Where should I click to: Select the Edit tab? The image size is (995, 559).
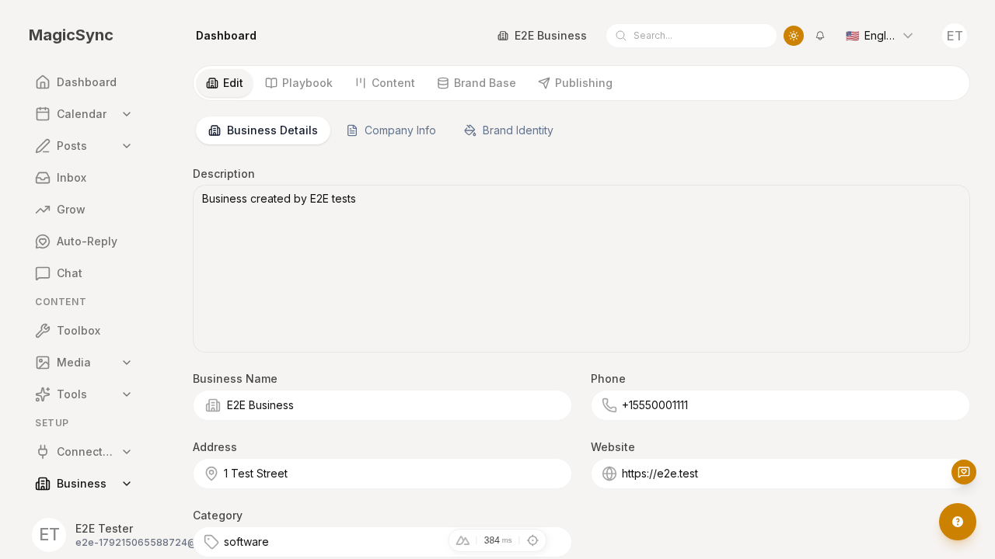point(225,83)
